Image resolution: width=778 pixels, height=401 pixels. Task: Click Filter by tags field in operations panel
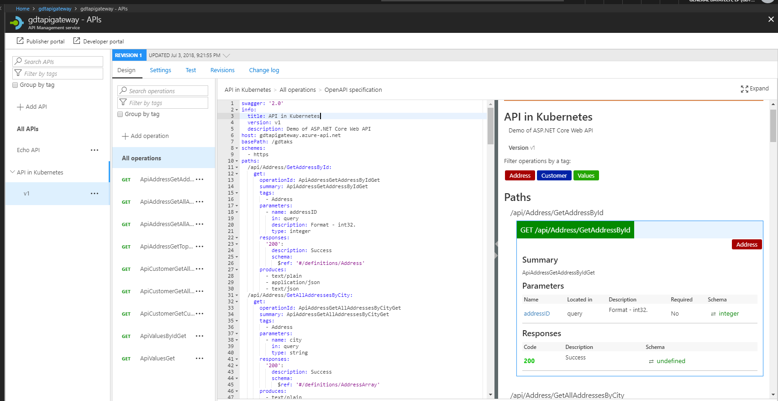163,103
